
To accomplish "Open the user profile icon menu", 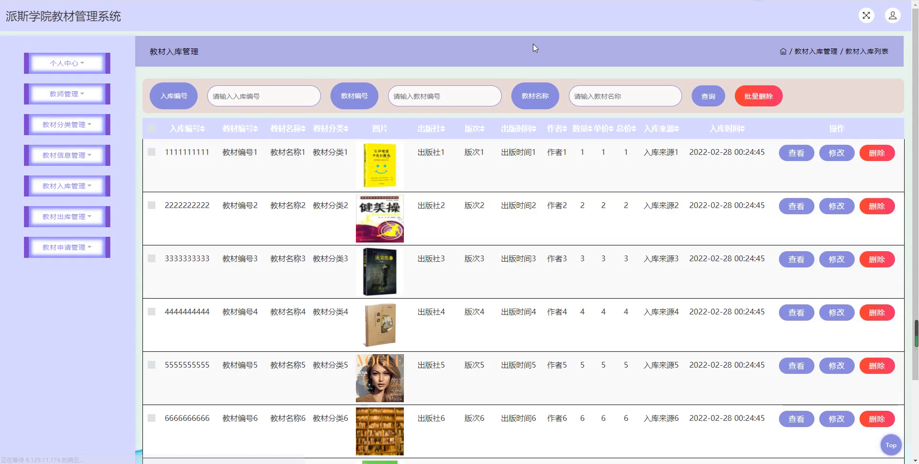I will 893,16.
